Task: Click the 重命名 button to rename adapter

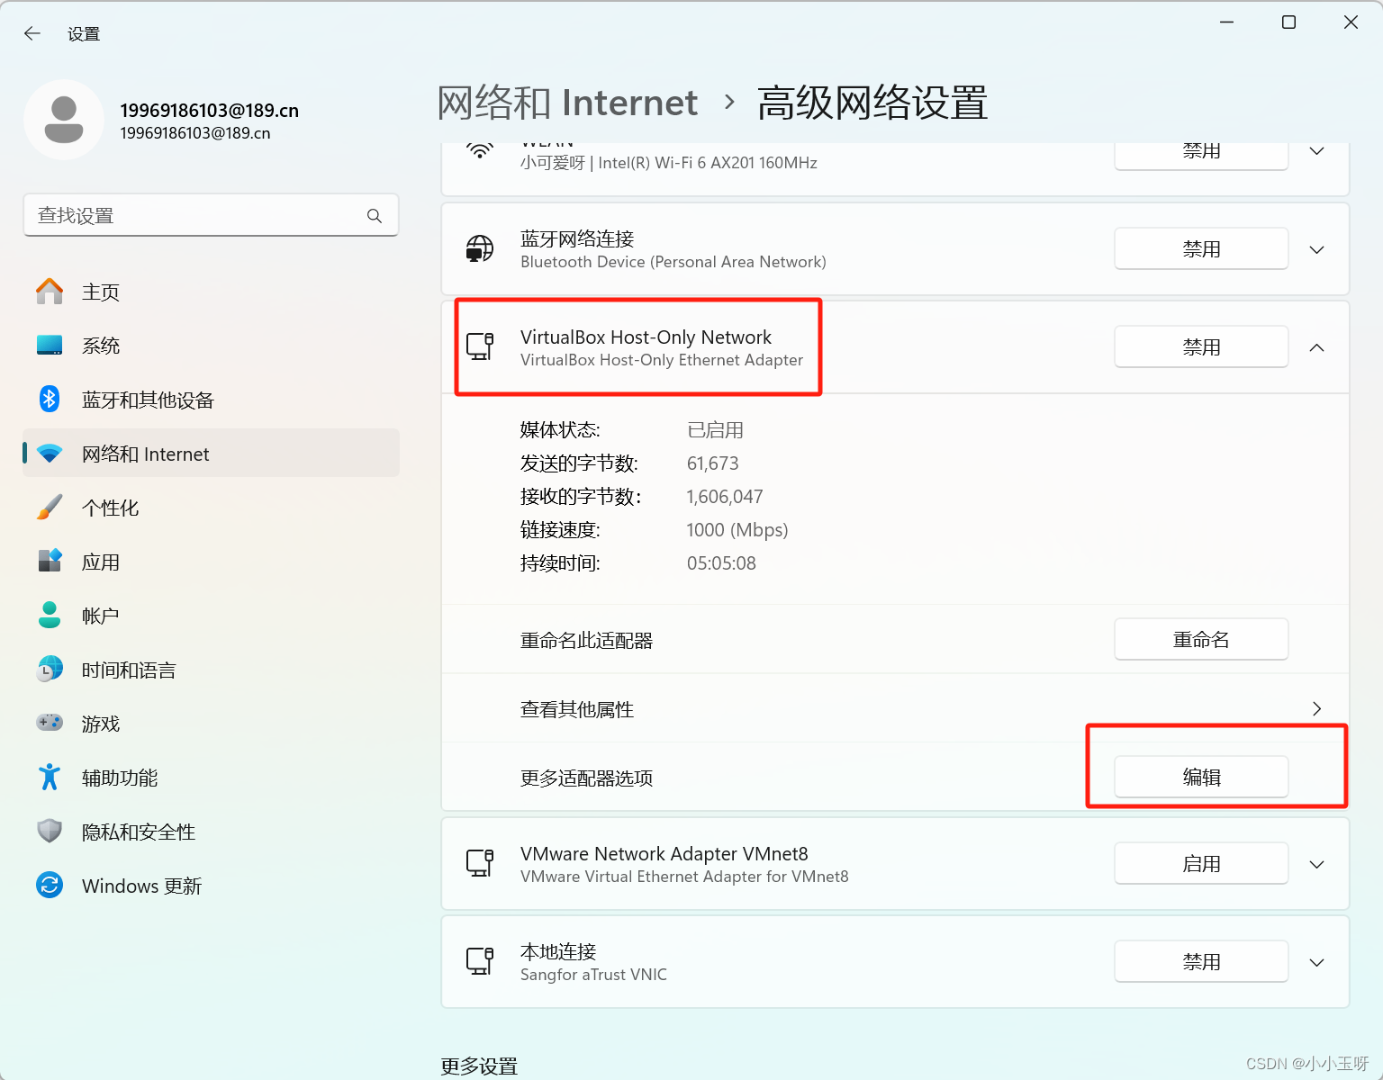Action: tap(1201, 639)
